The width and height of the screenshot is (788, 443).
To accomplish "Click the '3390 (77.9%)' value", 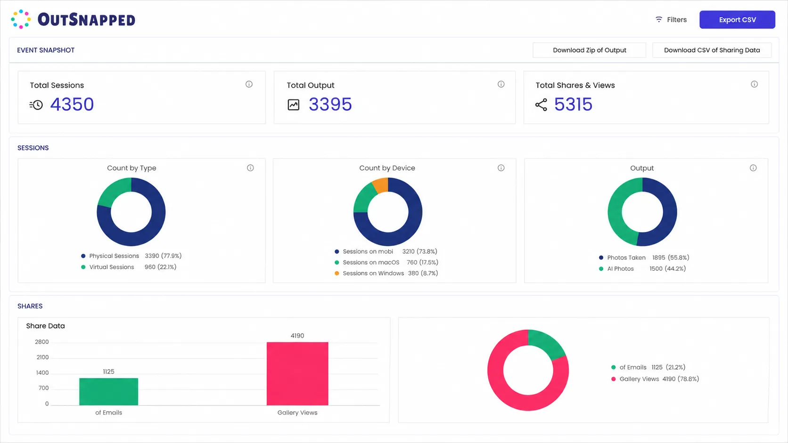I will pyautogui.click(x=163, y=256).
